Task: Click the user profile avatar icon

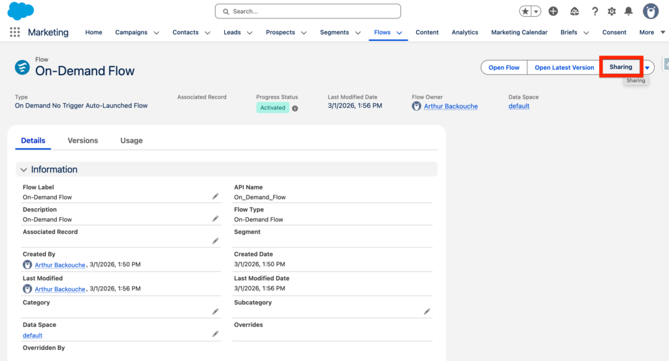Action: [x=650, y=11]
